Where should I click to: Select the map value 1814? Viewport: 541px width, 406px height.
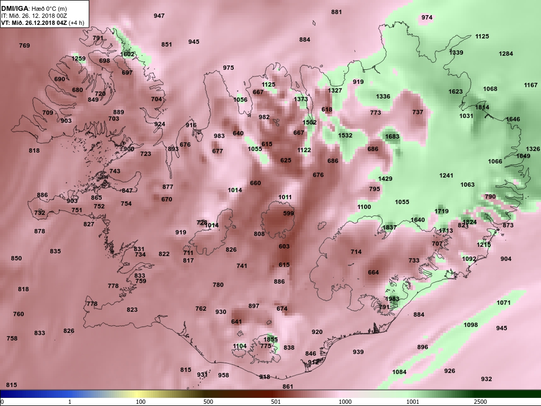pyautogui.click(x=482, y=107)
